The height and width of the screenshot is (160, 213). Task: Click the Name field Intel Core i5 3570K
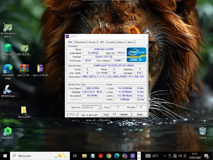[x=104, y=49]
